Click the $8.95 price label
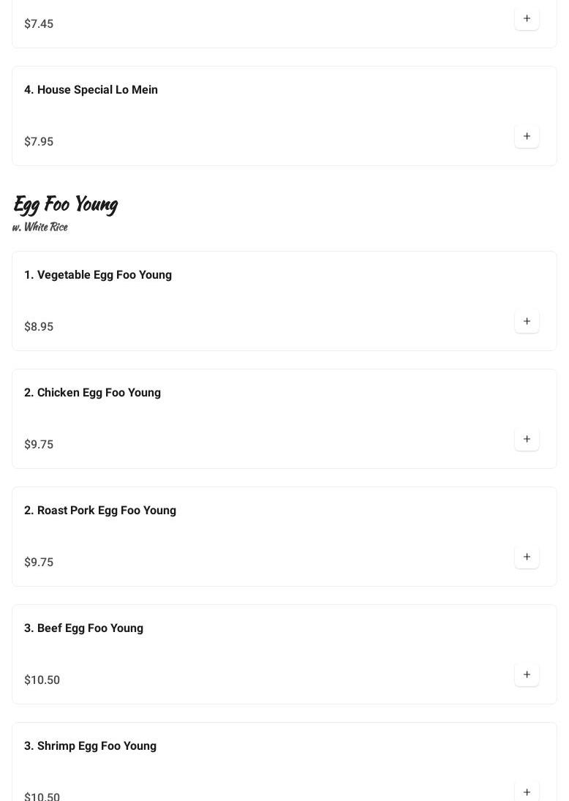Screen dimensions: 569x801 (39, 326)
